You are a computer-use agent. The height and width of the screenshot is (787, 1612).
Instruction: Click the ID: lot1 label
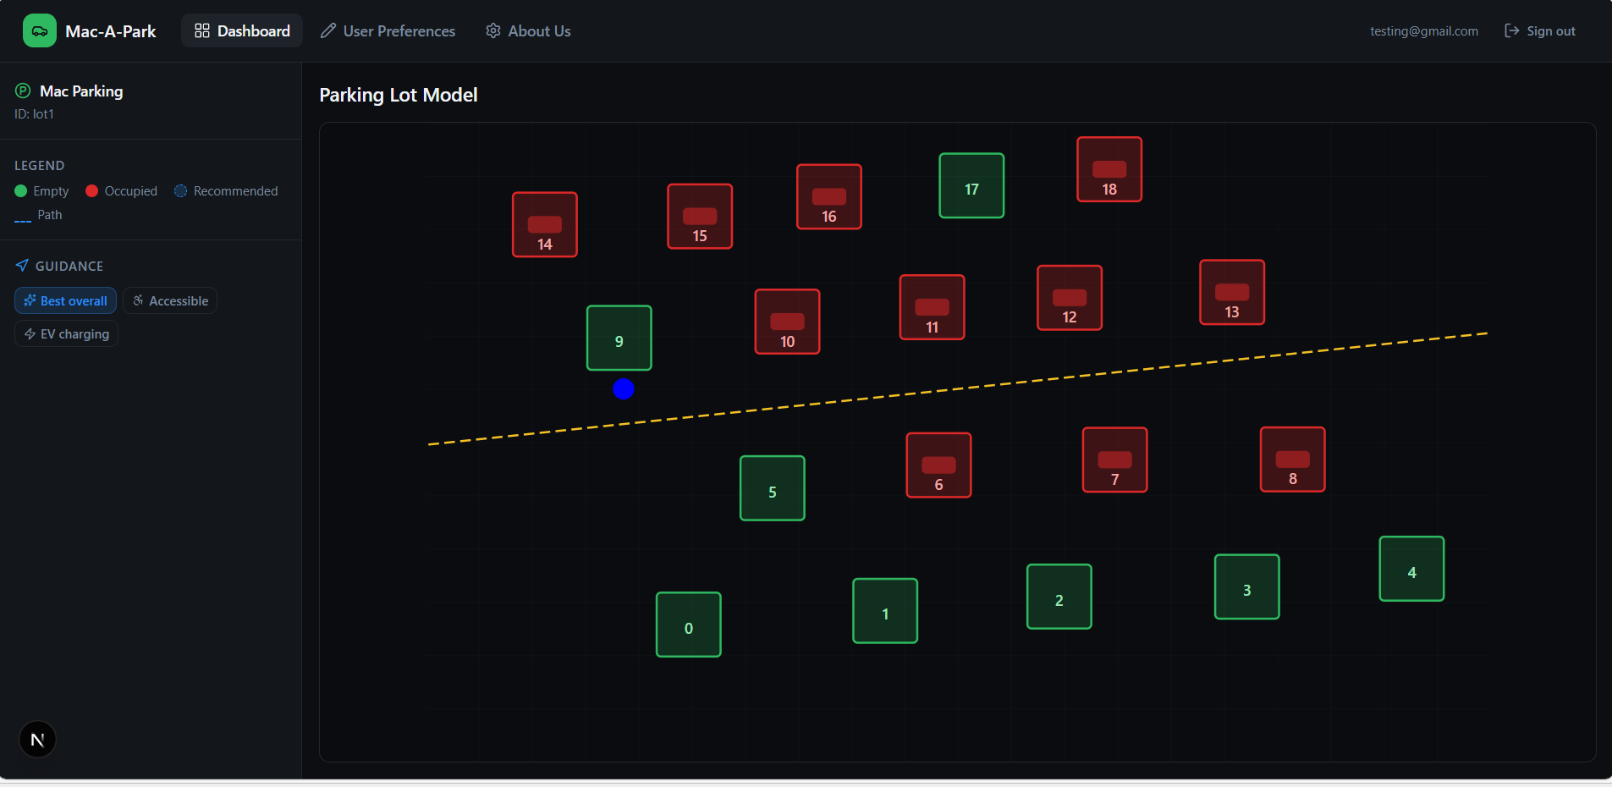pos(34,114)
